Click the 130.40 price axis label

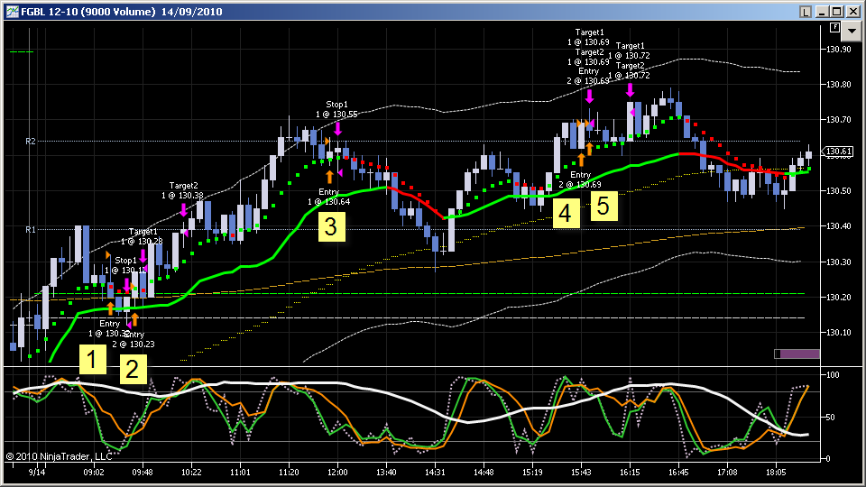838,225
